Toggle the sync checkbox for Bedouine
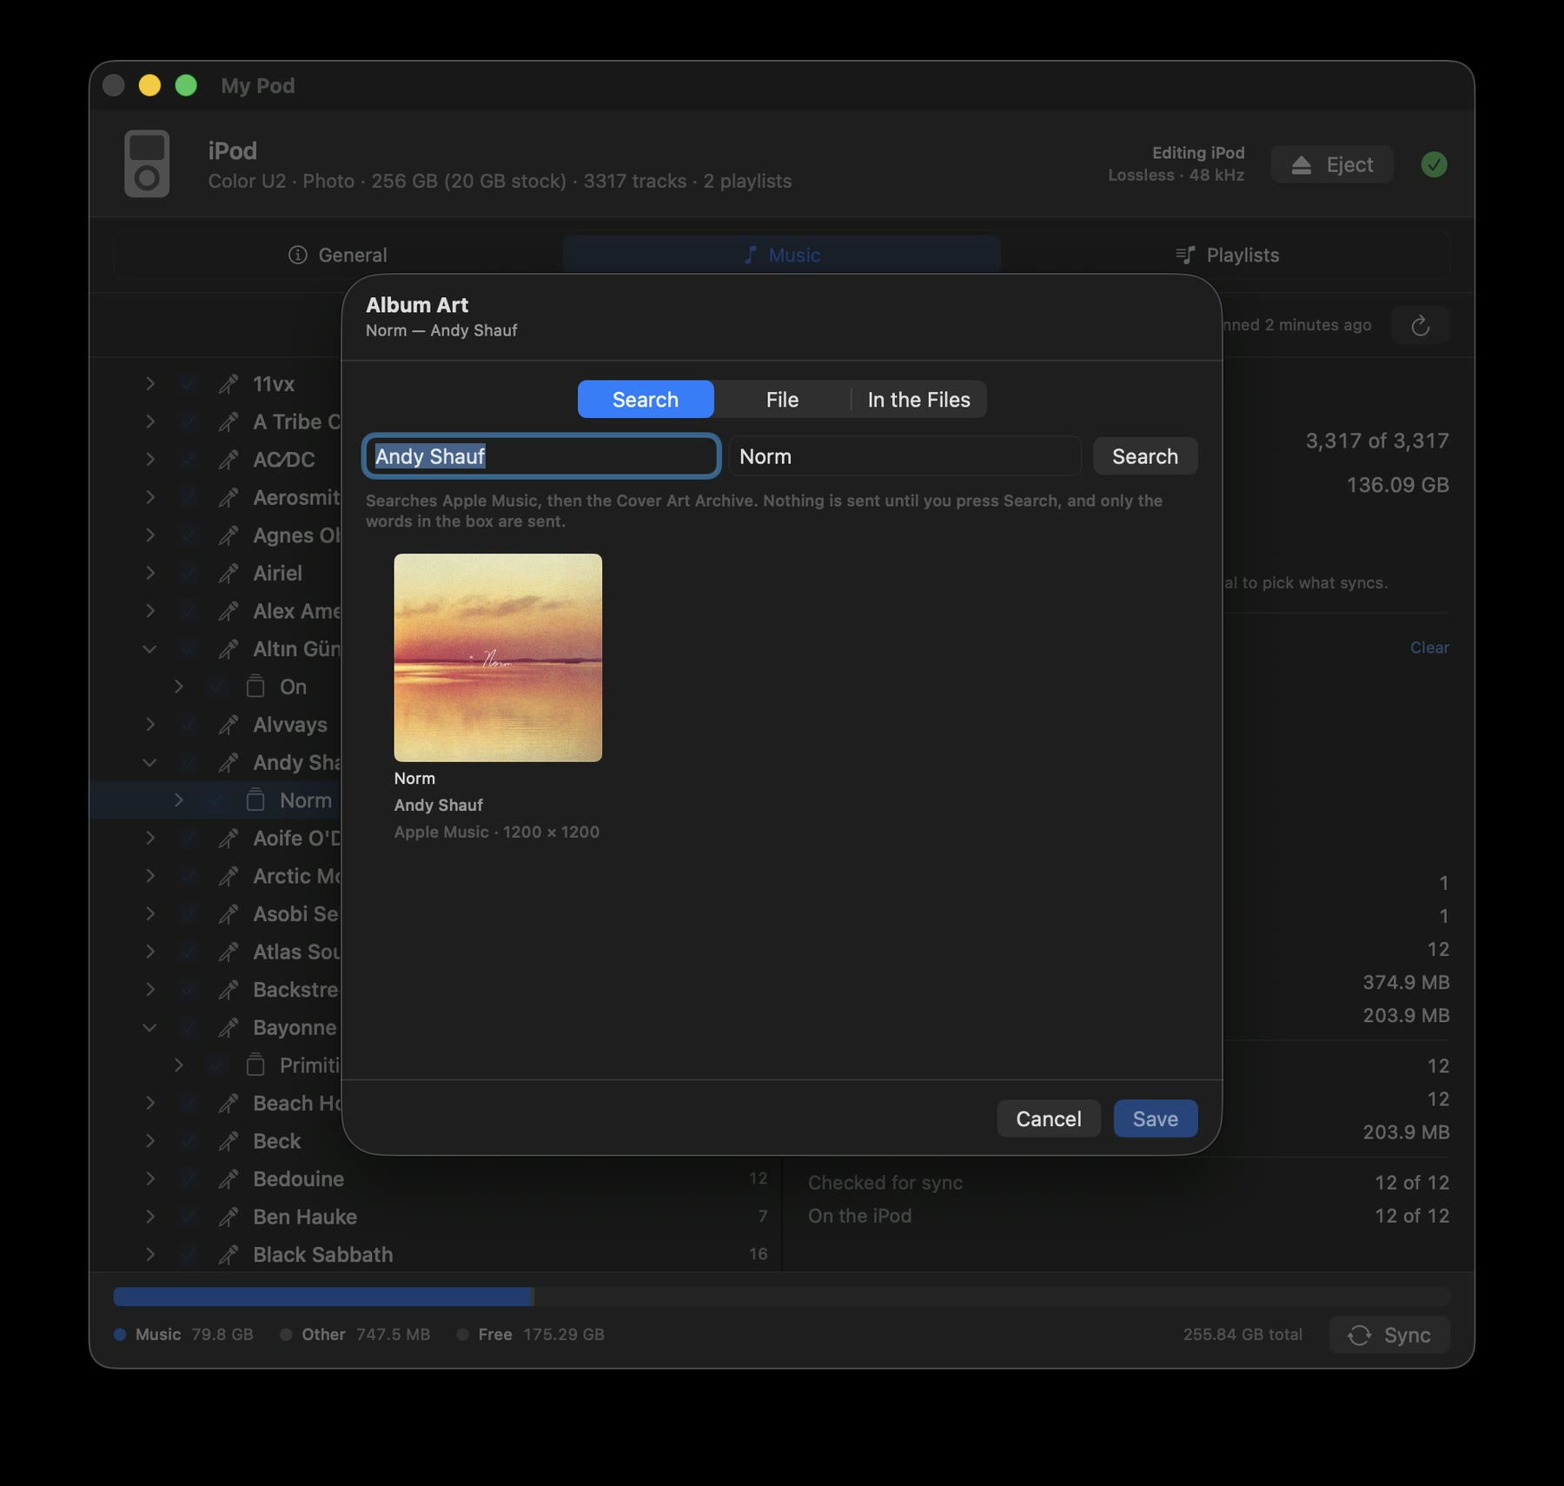The height and width of the screenshot is (1486, 1564). pyautogui.click(x=188, y=1179)
